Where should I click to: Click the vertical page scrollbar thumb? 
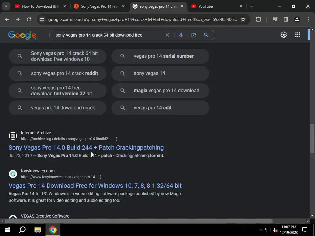point(312,139)
